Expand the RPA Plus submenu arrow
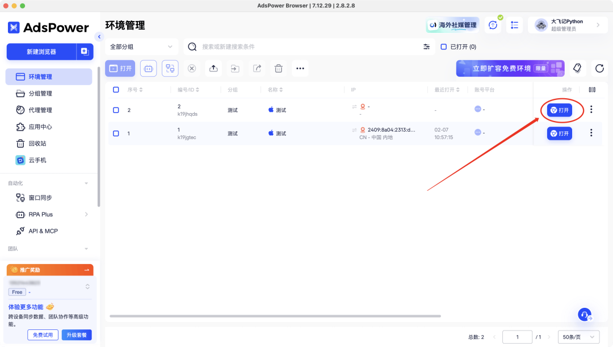 (x=86, y=214)
